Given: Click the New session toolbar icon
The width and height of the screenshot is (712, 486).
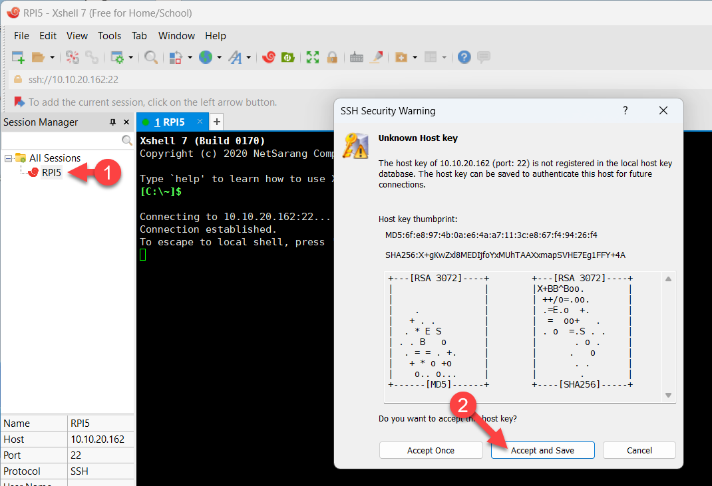Looking at the screenshot, I should click(x=18, y=57).
